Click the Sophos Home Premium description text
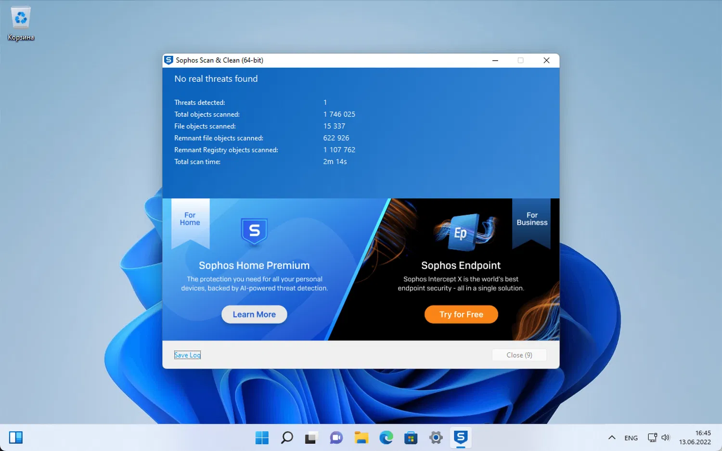Viewport: 722px width, 451px height. [254, 283]
